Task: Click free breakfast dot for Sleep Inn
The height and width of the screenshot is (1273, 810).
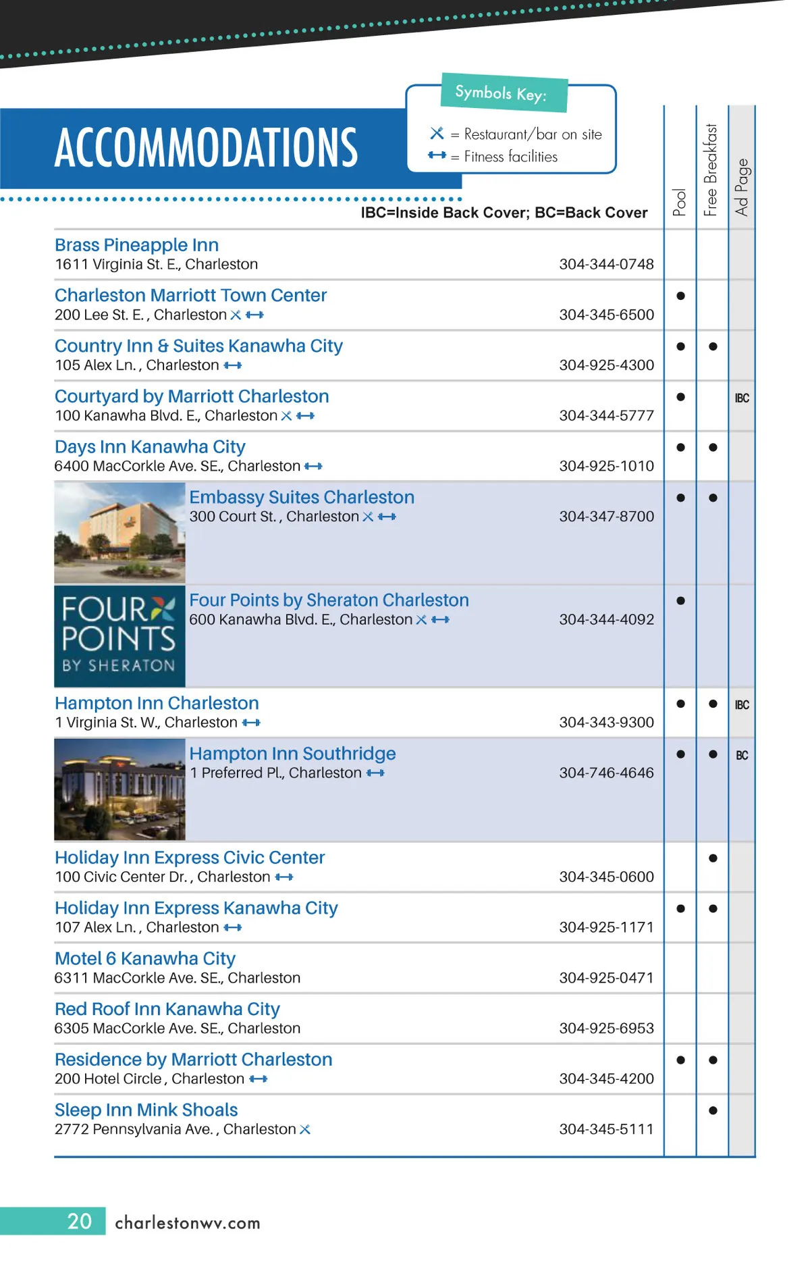Action: click(x=713, y=1110)
